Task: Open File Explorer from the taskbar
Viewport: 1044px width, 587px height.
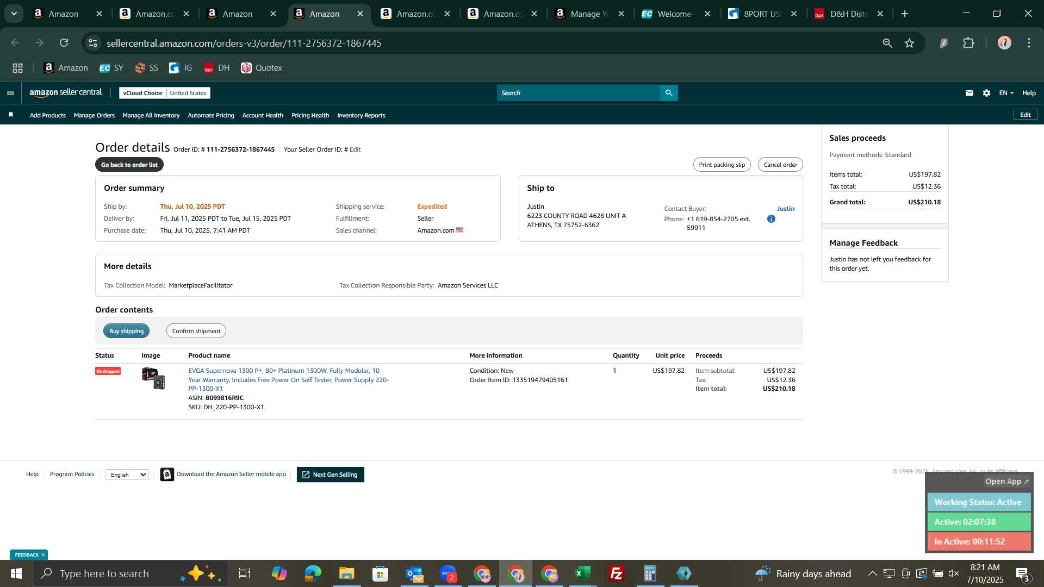Action: pos(346,573)
